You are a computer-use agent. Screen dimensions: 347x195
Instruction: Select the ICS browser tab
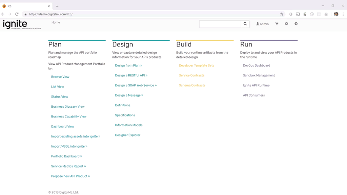(25, 6)
